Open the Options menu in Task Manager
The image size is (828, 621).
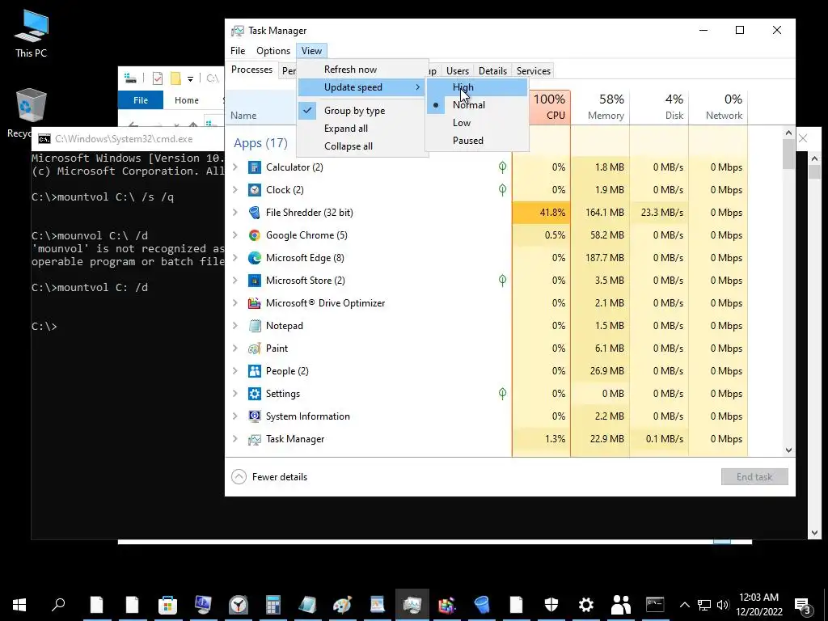tap(273, 51)
